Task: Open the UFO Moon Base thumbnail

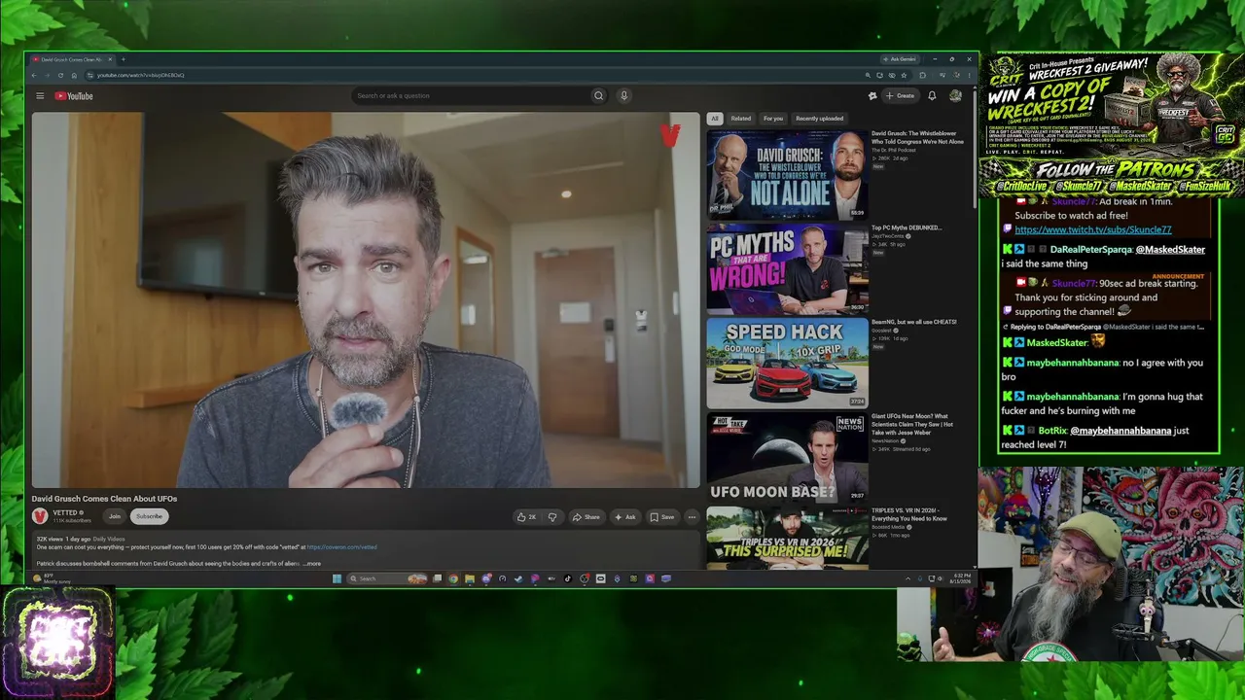Action: tap(787, 457)
